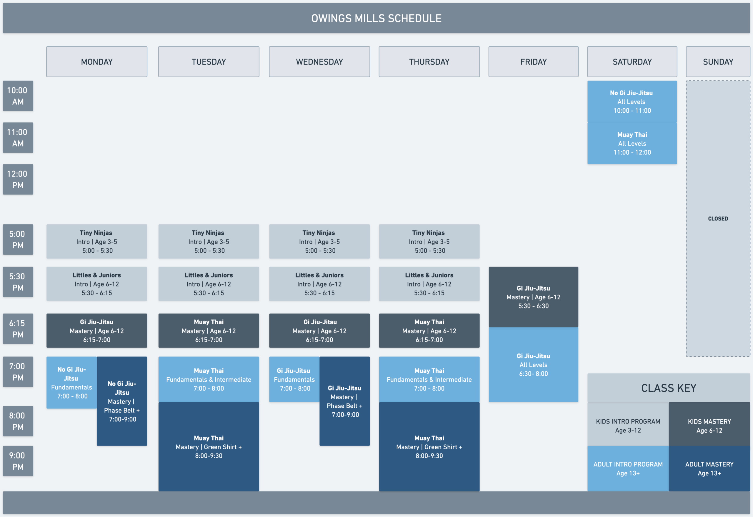Open Saturday No Gi Jiu-Jitsu 10:00 class
This screenshot has width=753, height=517.
click(x=632, y=101)
